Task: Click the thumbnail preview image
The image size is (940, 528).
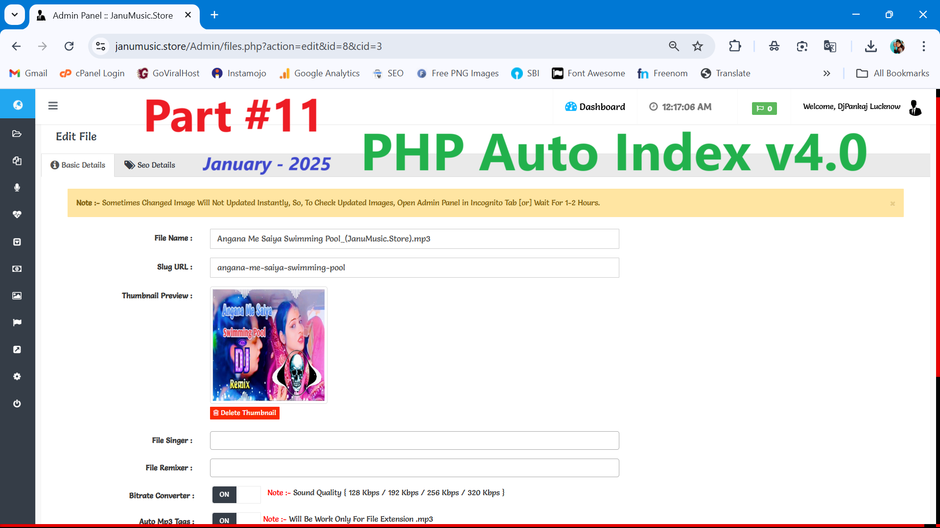Action: click(x=269, y=345)
